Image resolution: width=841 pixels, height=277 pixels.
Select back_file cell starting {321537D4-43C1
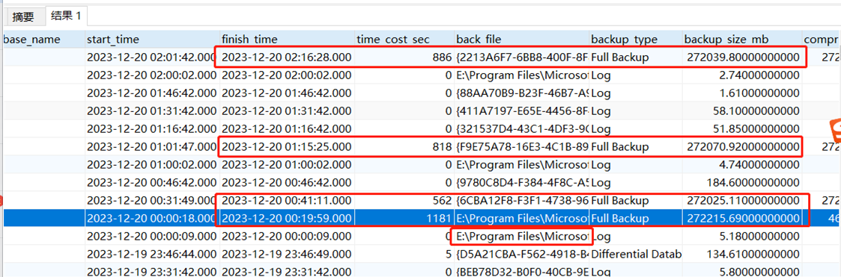522,129
